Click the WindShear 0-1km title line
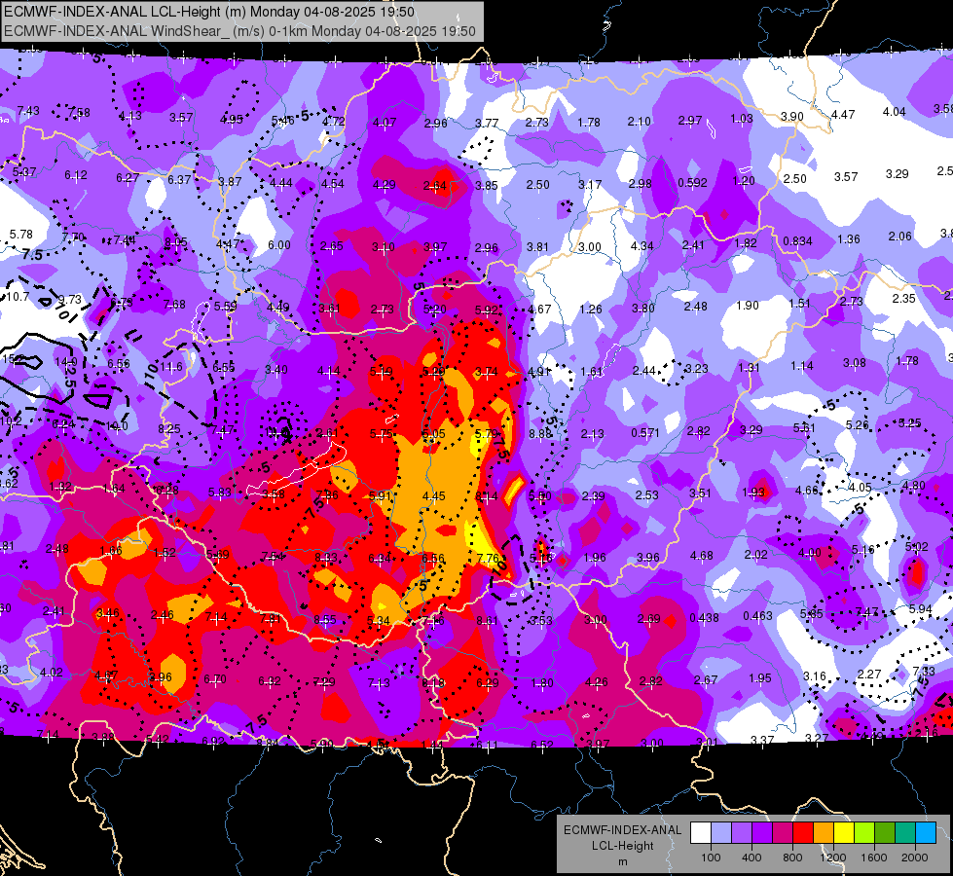 click(x=239, y=31)
